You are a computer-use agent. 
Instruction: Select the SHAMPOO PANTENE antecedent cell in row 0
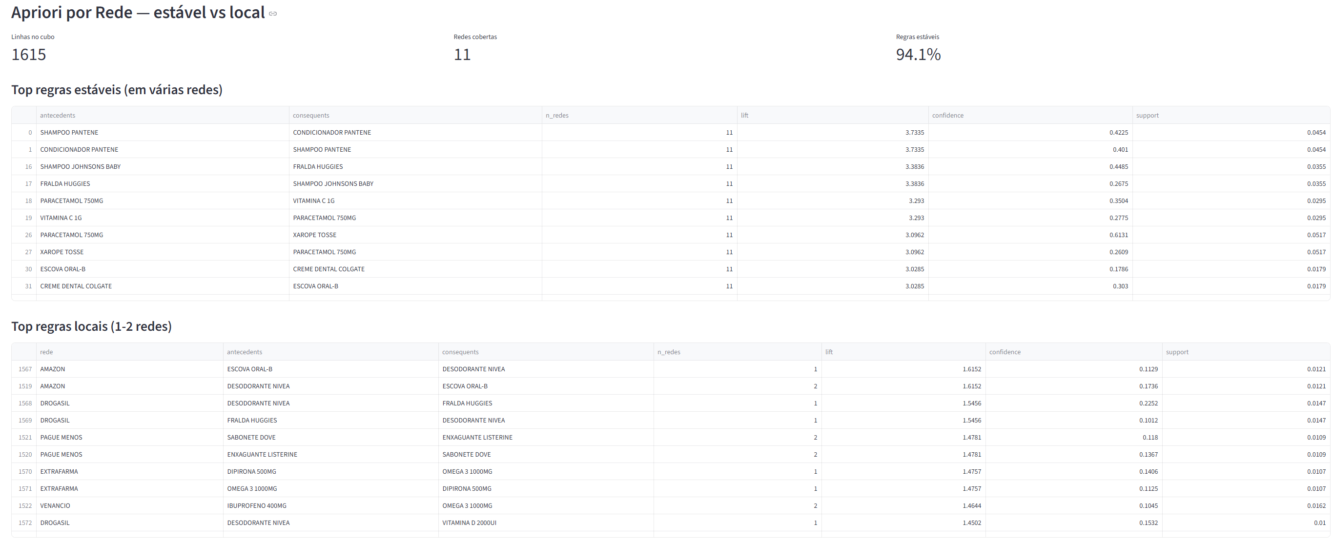[162, 132]
